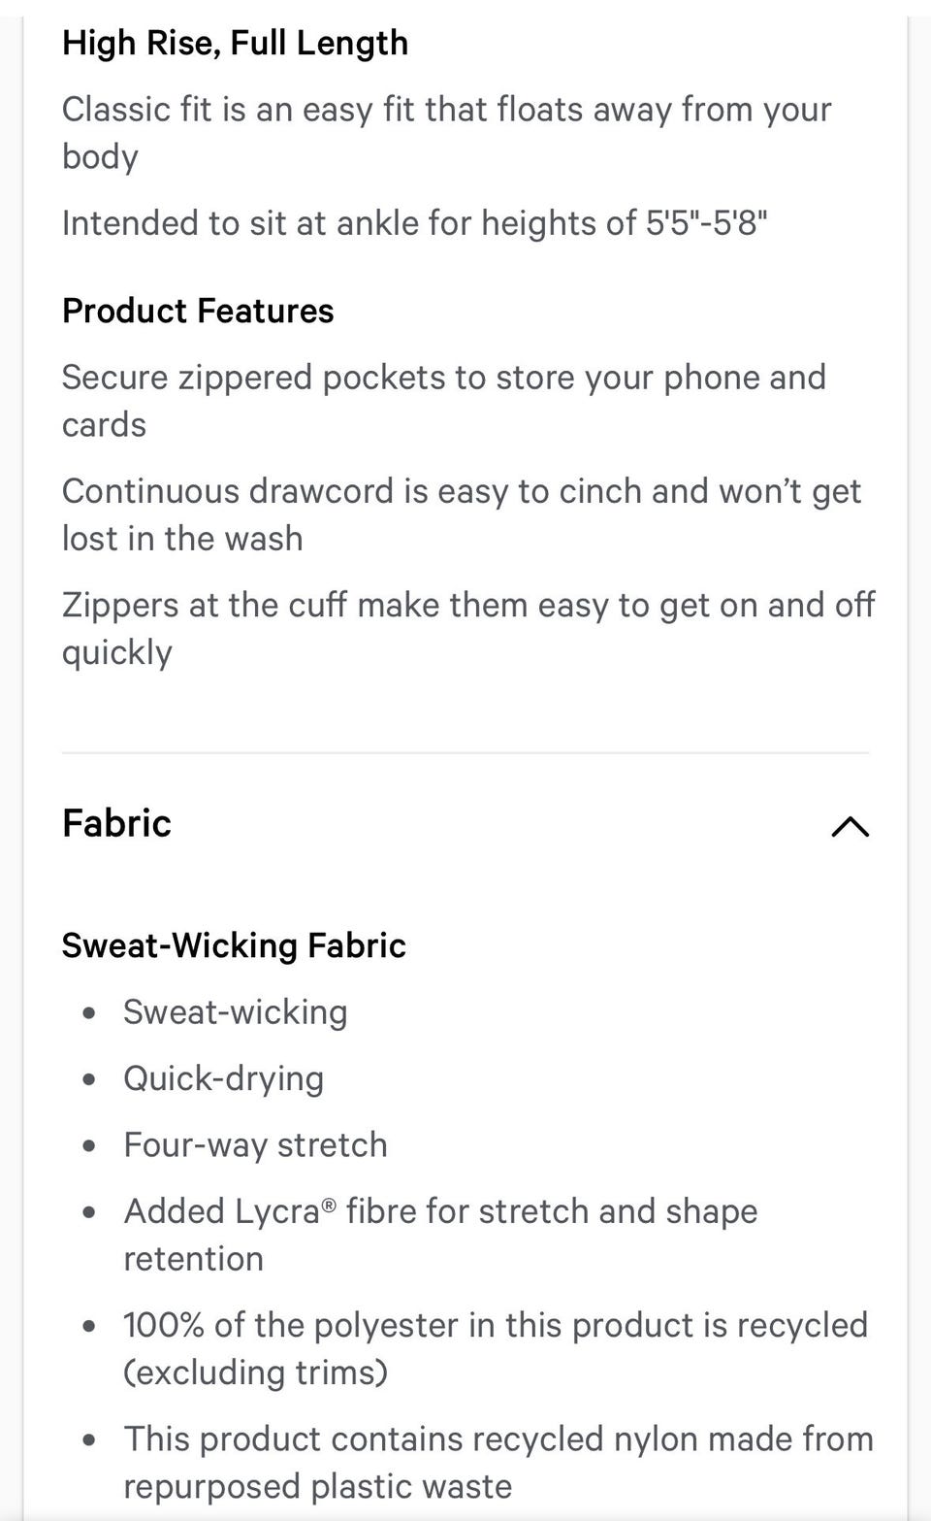The height and width of the screenshot is (1521, 931).
Task: Click the continuous drawcord feature text
Action: (461, 514)
